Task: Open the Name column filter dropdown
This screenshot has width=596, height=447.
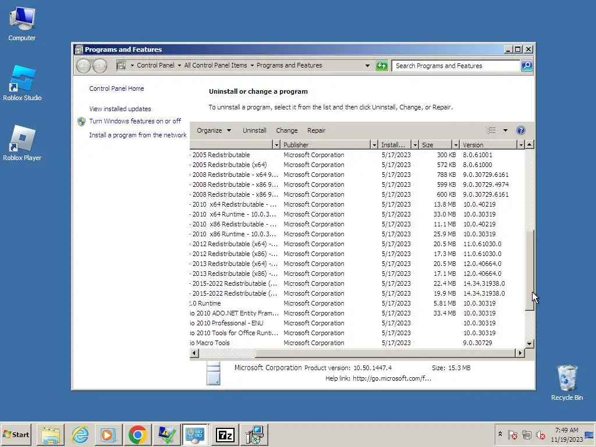Action: point(276,145)
